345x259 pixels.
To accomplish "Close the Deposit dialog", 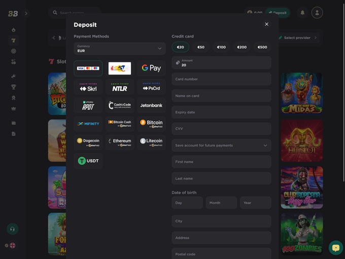I will (266, 24).
